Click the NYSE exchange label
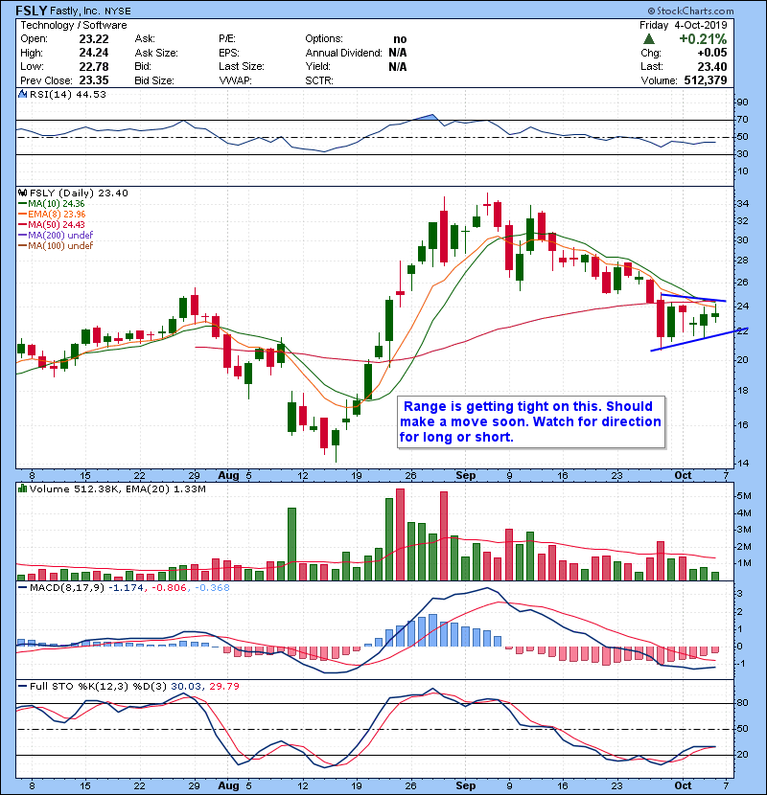The image size is (767, 795). click(118, 11)
